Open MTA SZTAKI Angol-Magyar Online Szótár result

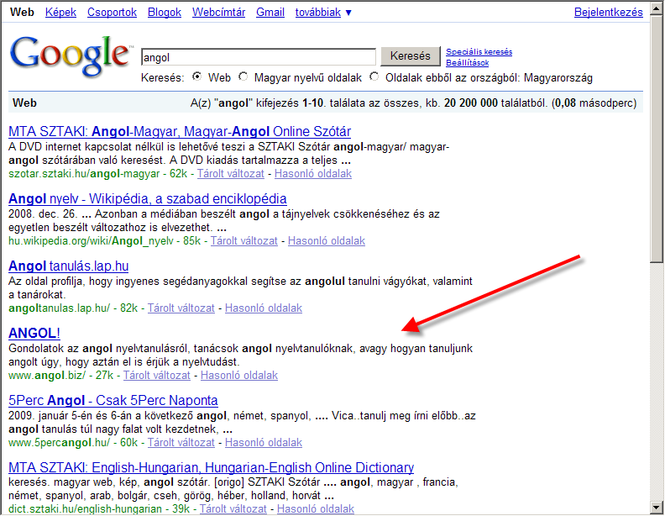tap(180, 132)
